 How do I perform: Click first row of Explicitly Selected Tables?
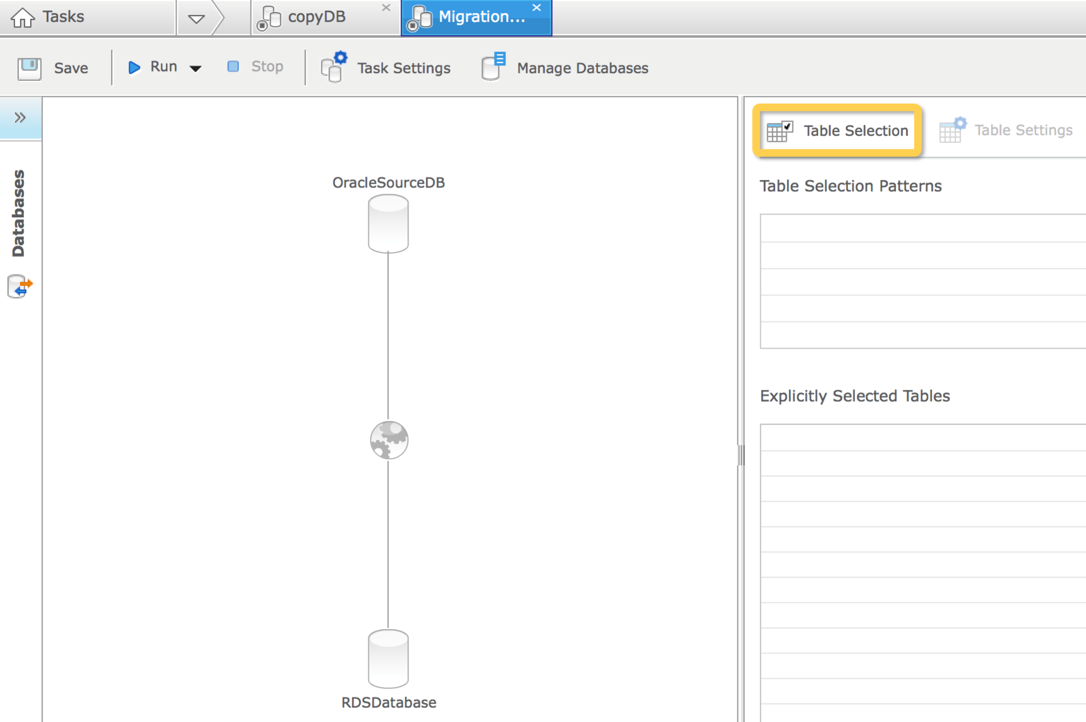click(923, 438)
